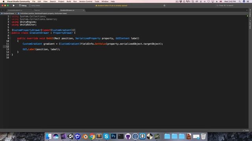Open the Help menu

click(x=113, y=2)
